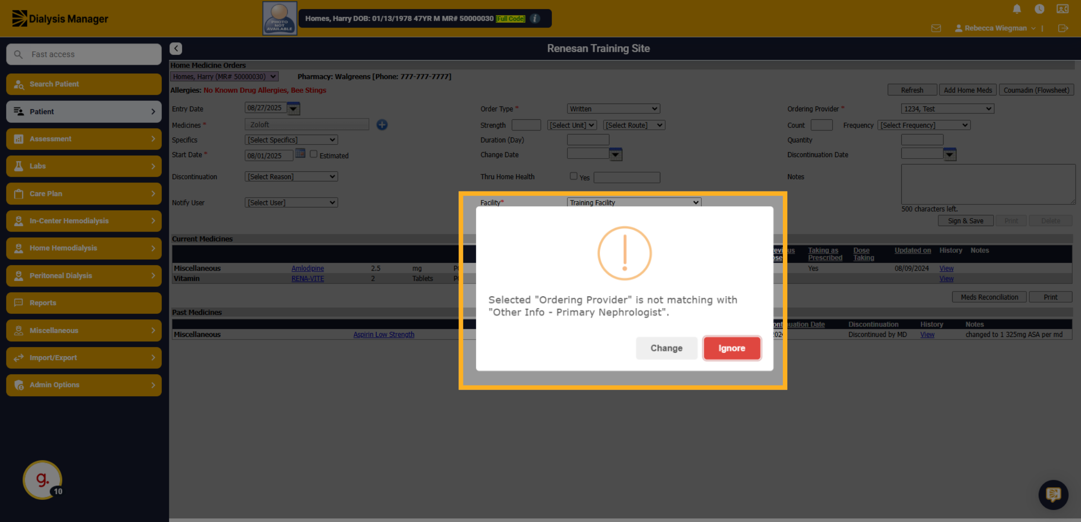Expand the Miscellaneous sidebar menu
Image resolution: width=1081 pixels, height=522 pixels.
84,330
